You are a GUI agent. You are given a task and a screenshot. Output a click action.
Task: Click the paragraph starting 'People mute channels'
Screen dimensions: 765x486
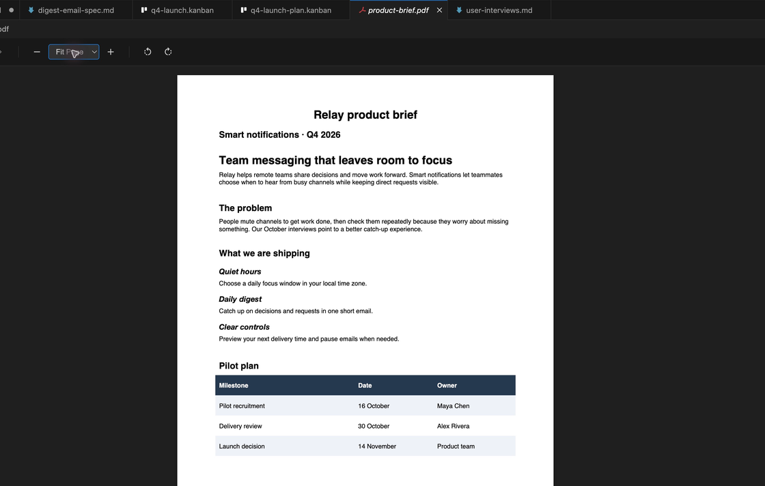[x=363, y=225]
